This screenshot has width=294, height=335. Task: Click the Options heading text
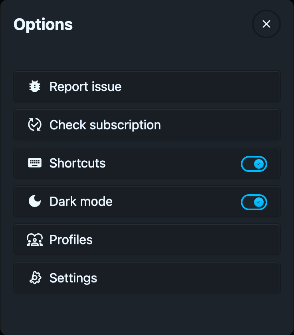tap(43, 25)
